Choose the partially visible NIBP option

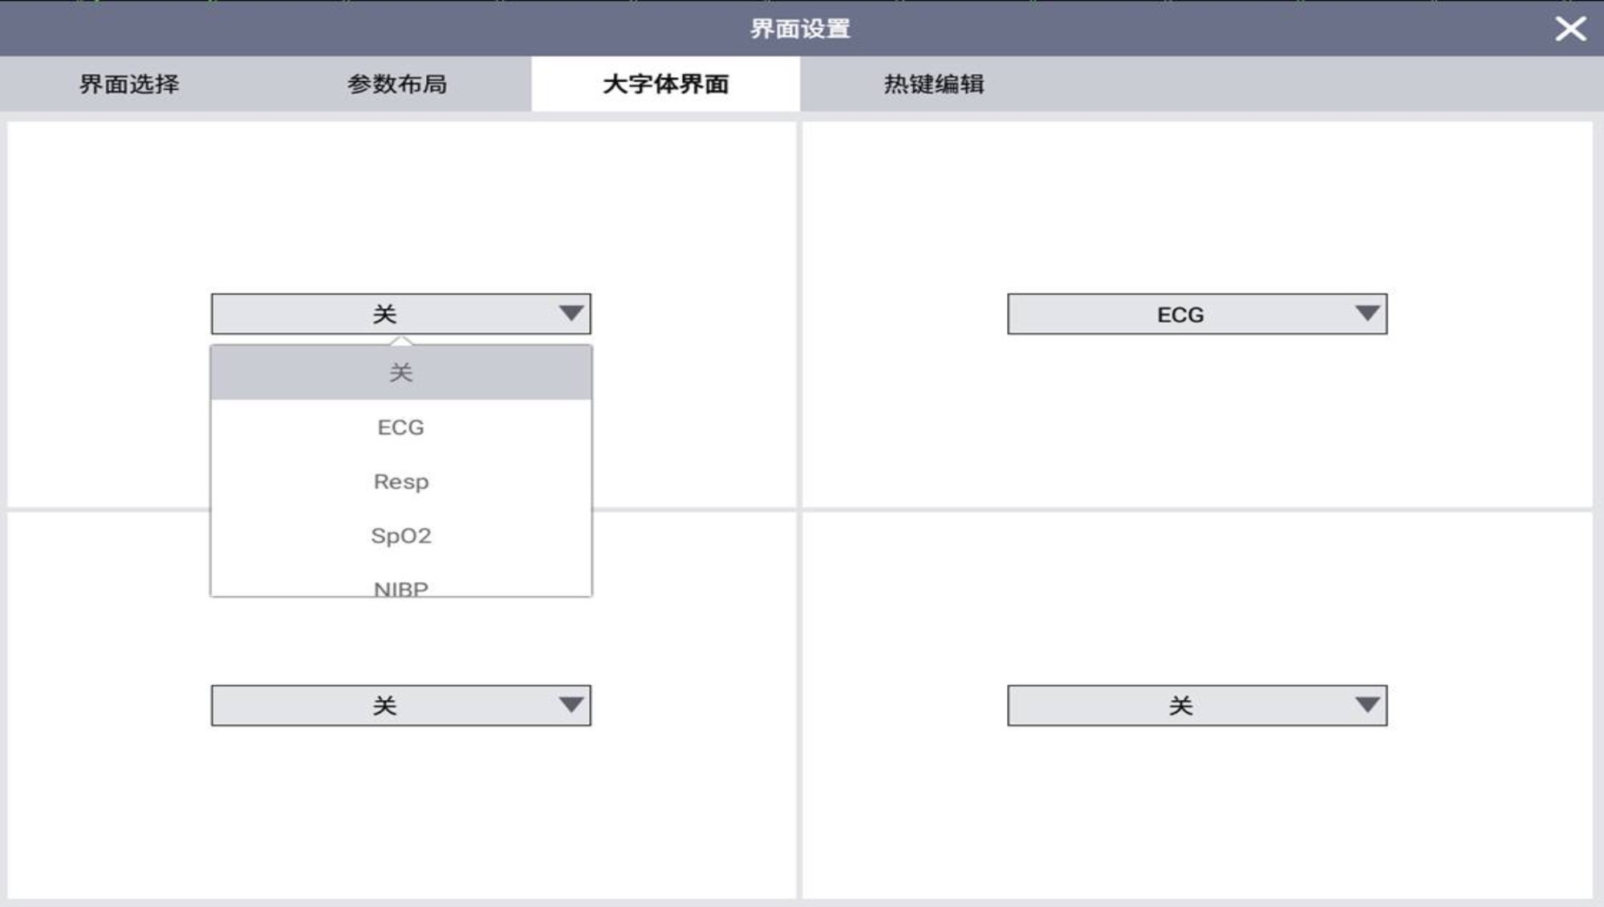tap(400, 587)
